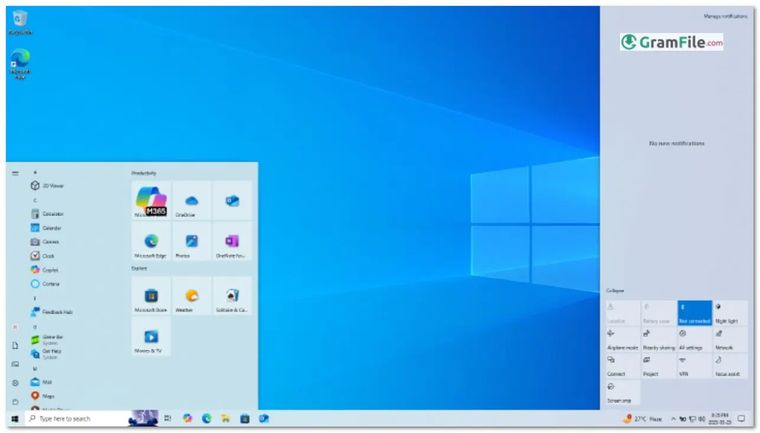Image resolution: width=760 pixels, height=433 pixels.
Task: Open the Microsoft 365 Copilot tile
Action: 151,201
